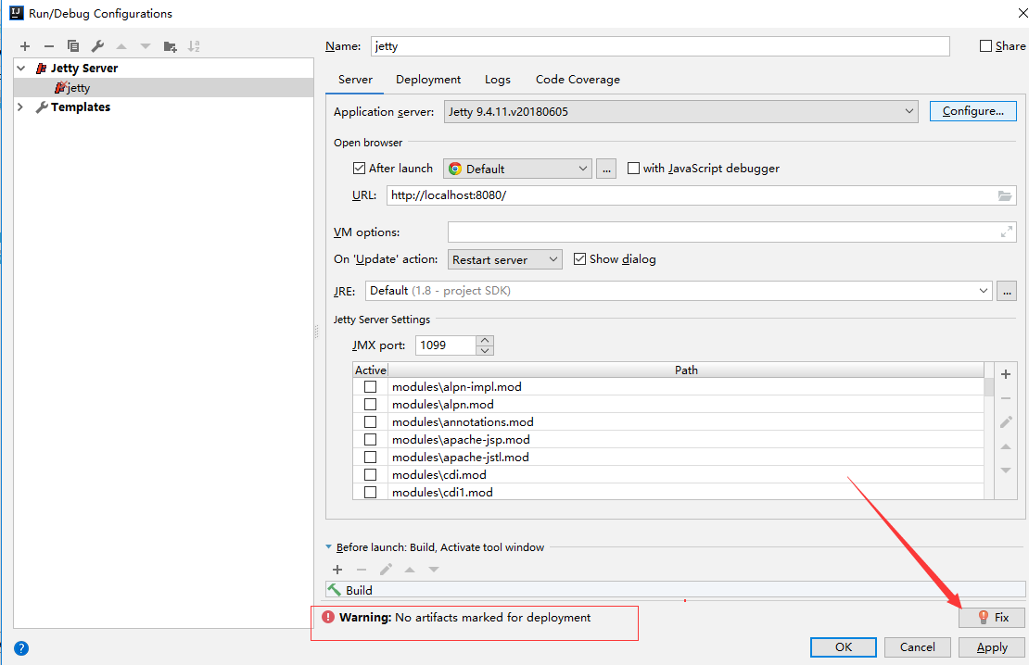Decrease the JMX port value

[x=485, y=350]
